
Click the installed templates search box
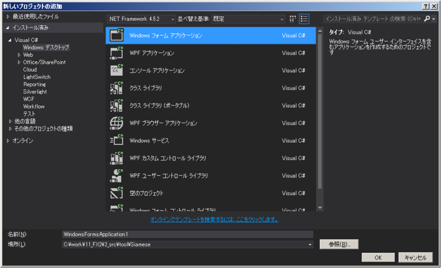pos(373,19)
